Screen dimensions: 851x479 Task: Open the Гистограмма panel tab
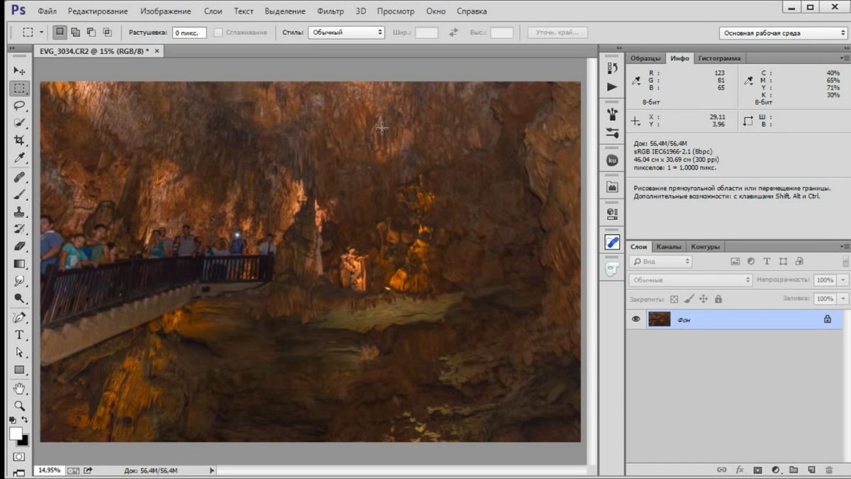pos(719,58)
